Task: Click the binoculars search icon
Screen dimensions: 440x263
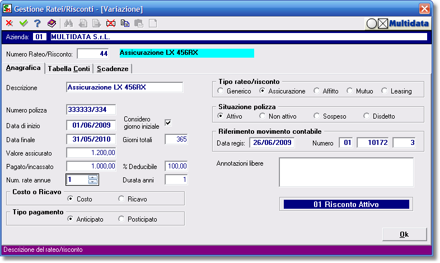Action: [68, 24]
